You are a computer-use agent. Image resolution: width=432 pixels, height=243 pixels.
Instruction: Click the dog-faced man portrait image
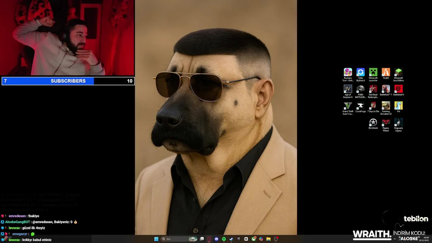pyautogui.click(x=216, y=117)
